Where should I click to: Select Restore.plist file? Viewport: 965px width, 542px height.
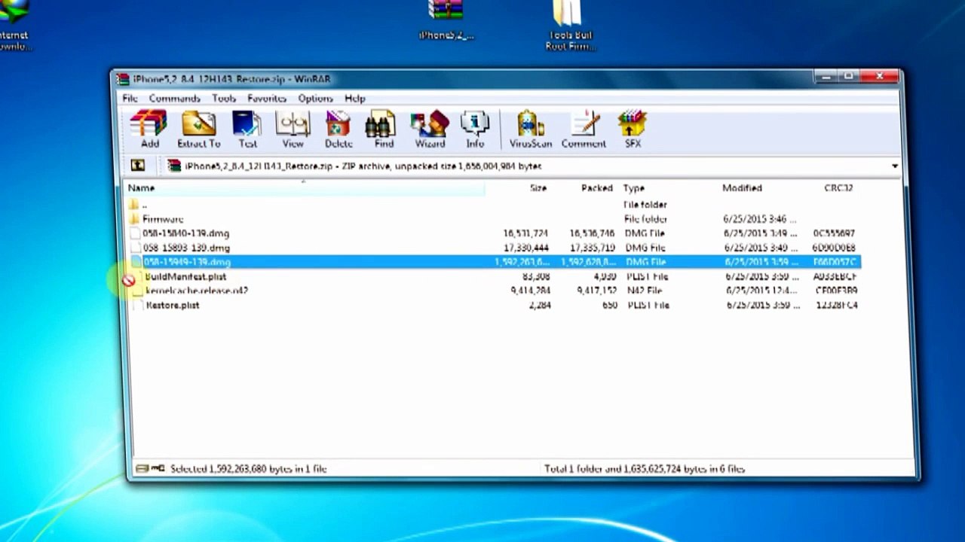(173, 305)
